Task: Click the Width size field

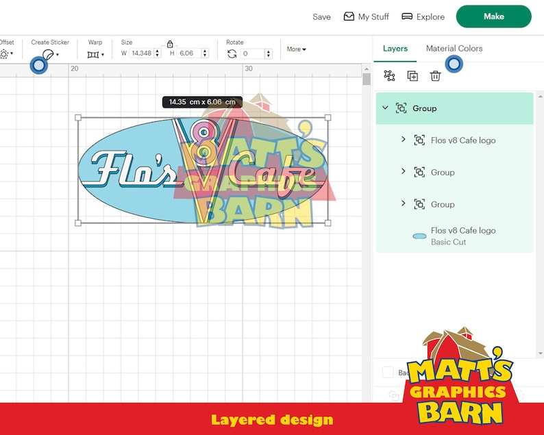Action: click(x=142, y=53)
